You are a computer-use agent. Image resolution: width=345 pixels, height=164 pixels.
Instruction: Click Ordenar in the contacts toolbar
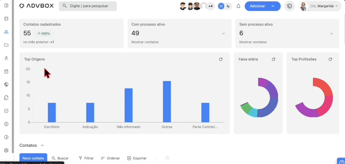coord(110,158)
